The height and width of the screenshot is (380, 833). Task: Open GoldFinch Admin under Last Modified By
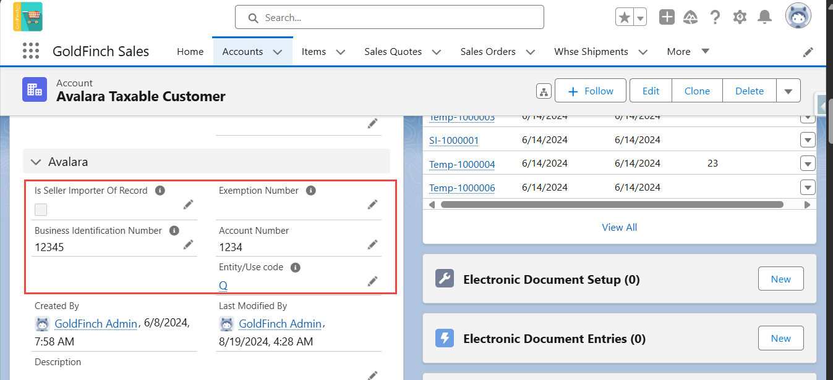point(280,323)
